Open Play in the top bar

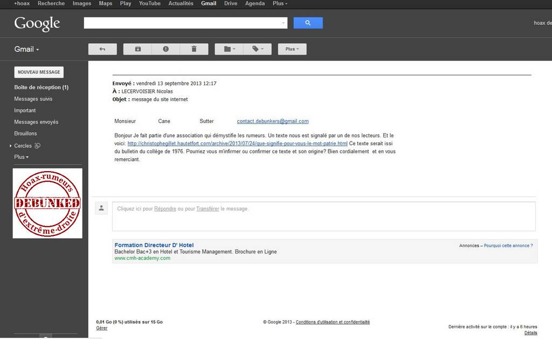[125, 4]
